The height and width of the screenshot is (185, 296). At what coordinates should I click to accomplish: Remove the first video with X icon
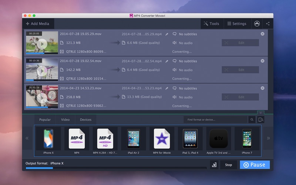262,34
